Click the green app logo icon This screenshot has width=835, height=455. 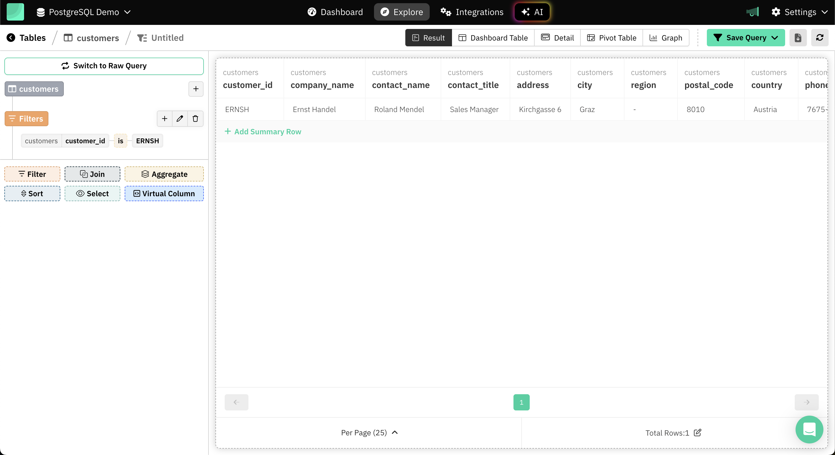tap(15, 12)
